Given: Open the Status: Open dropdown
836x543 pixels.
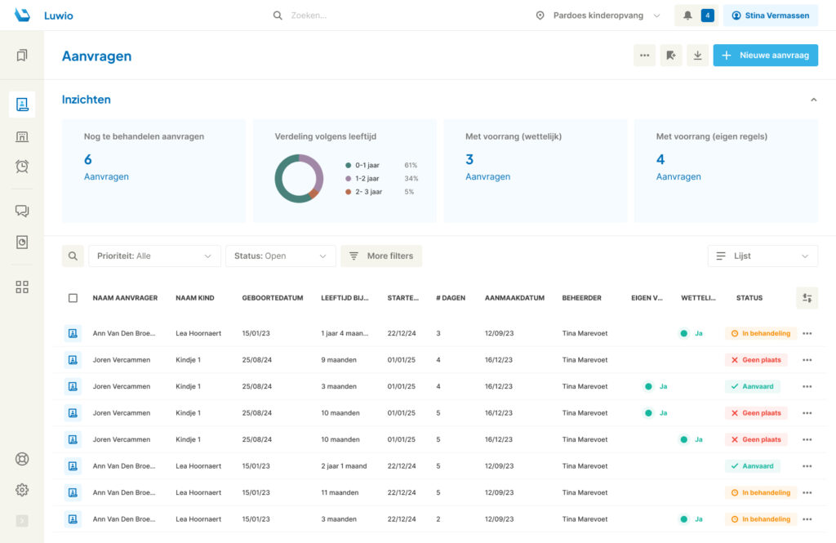Looking at the screenshot, I should pos(281,256).
